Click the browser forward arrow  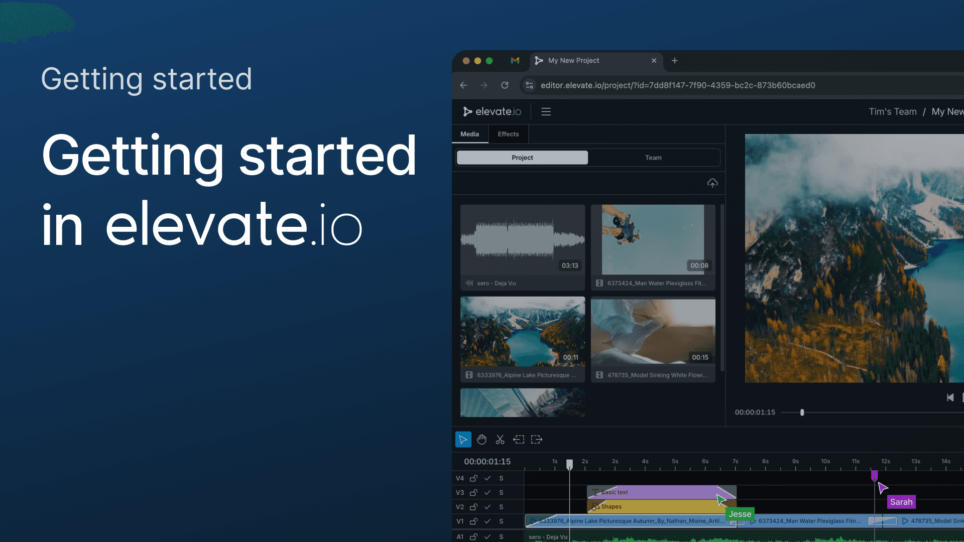484,85
